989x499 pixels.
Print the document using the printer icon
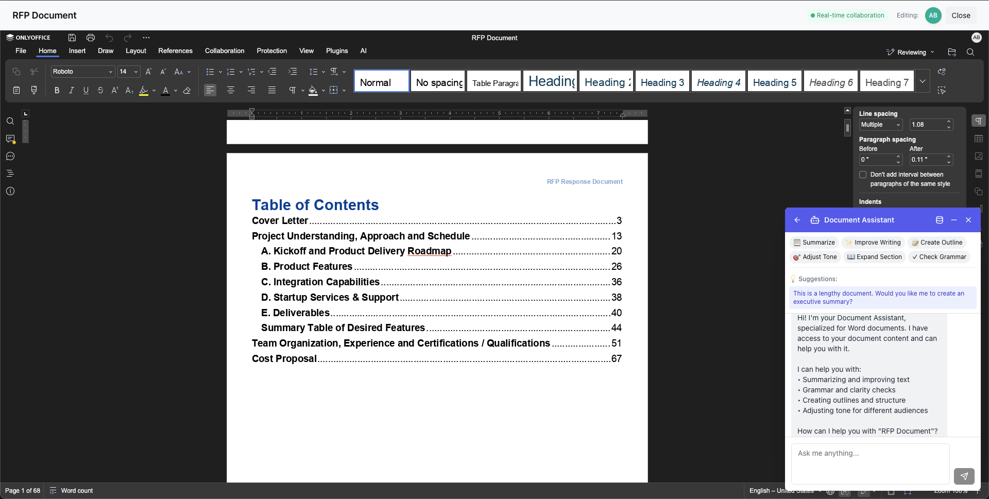point(91,38)
